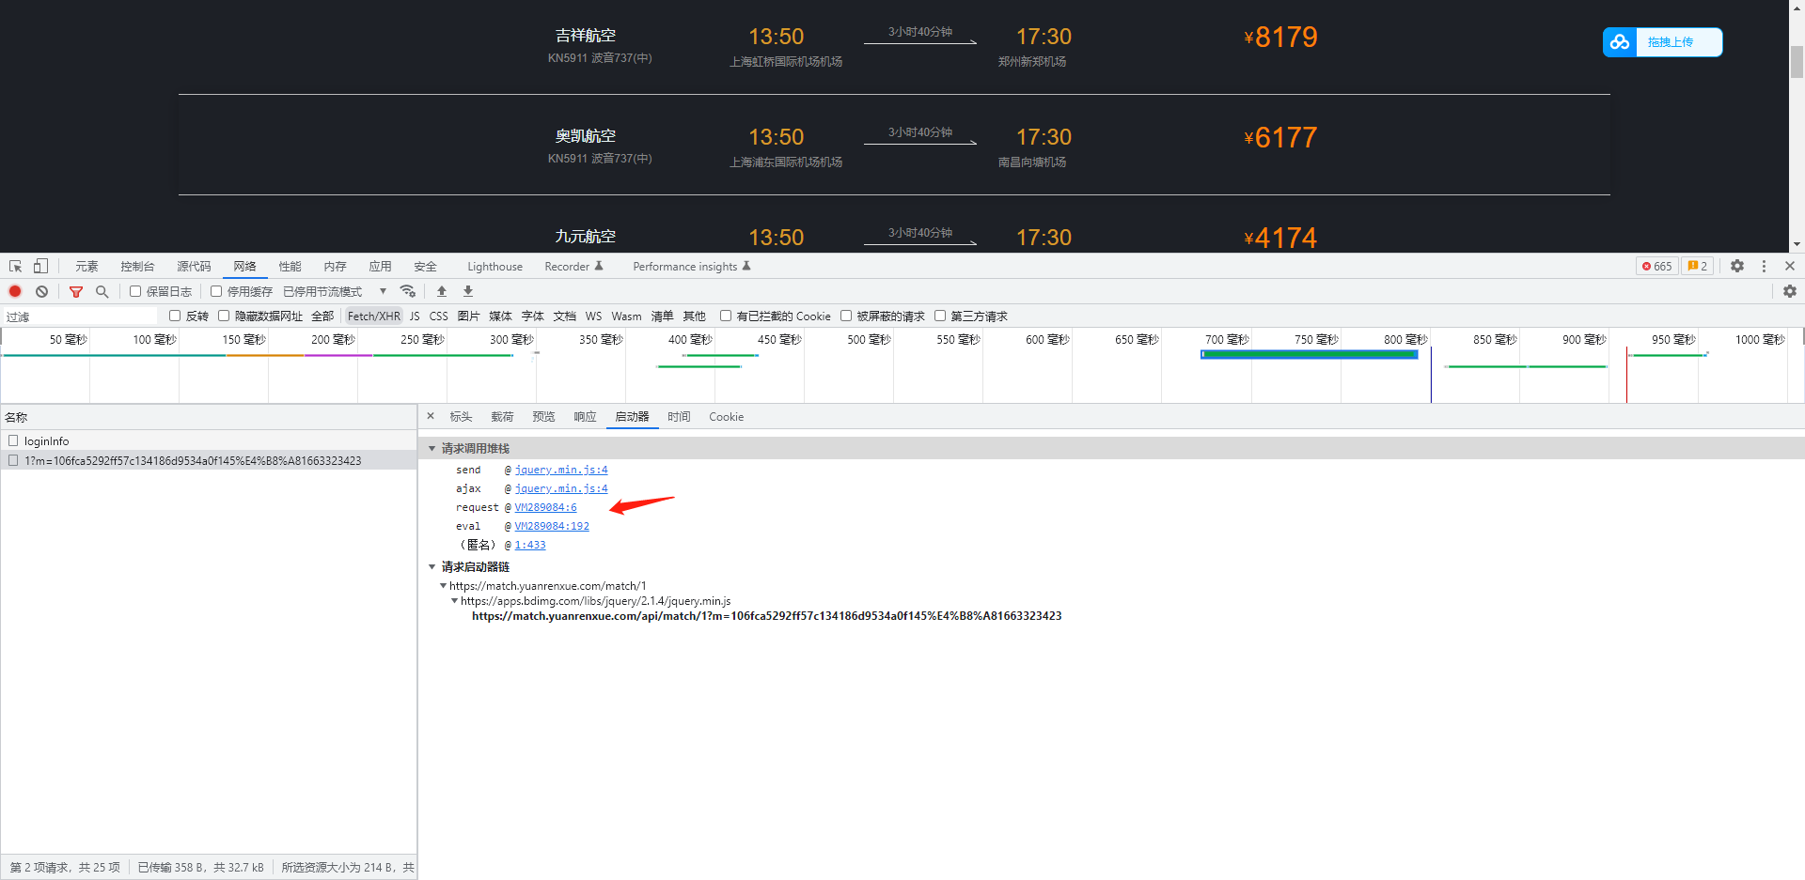Click the blue DOMContentLoaded timeline marker
Image resolution: width=1805 pixels, height=880 pixels.
[1431, 374]
